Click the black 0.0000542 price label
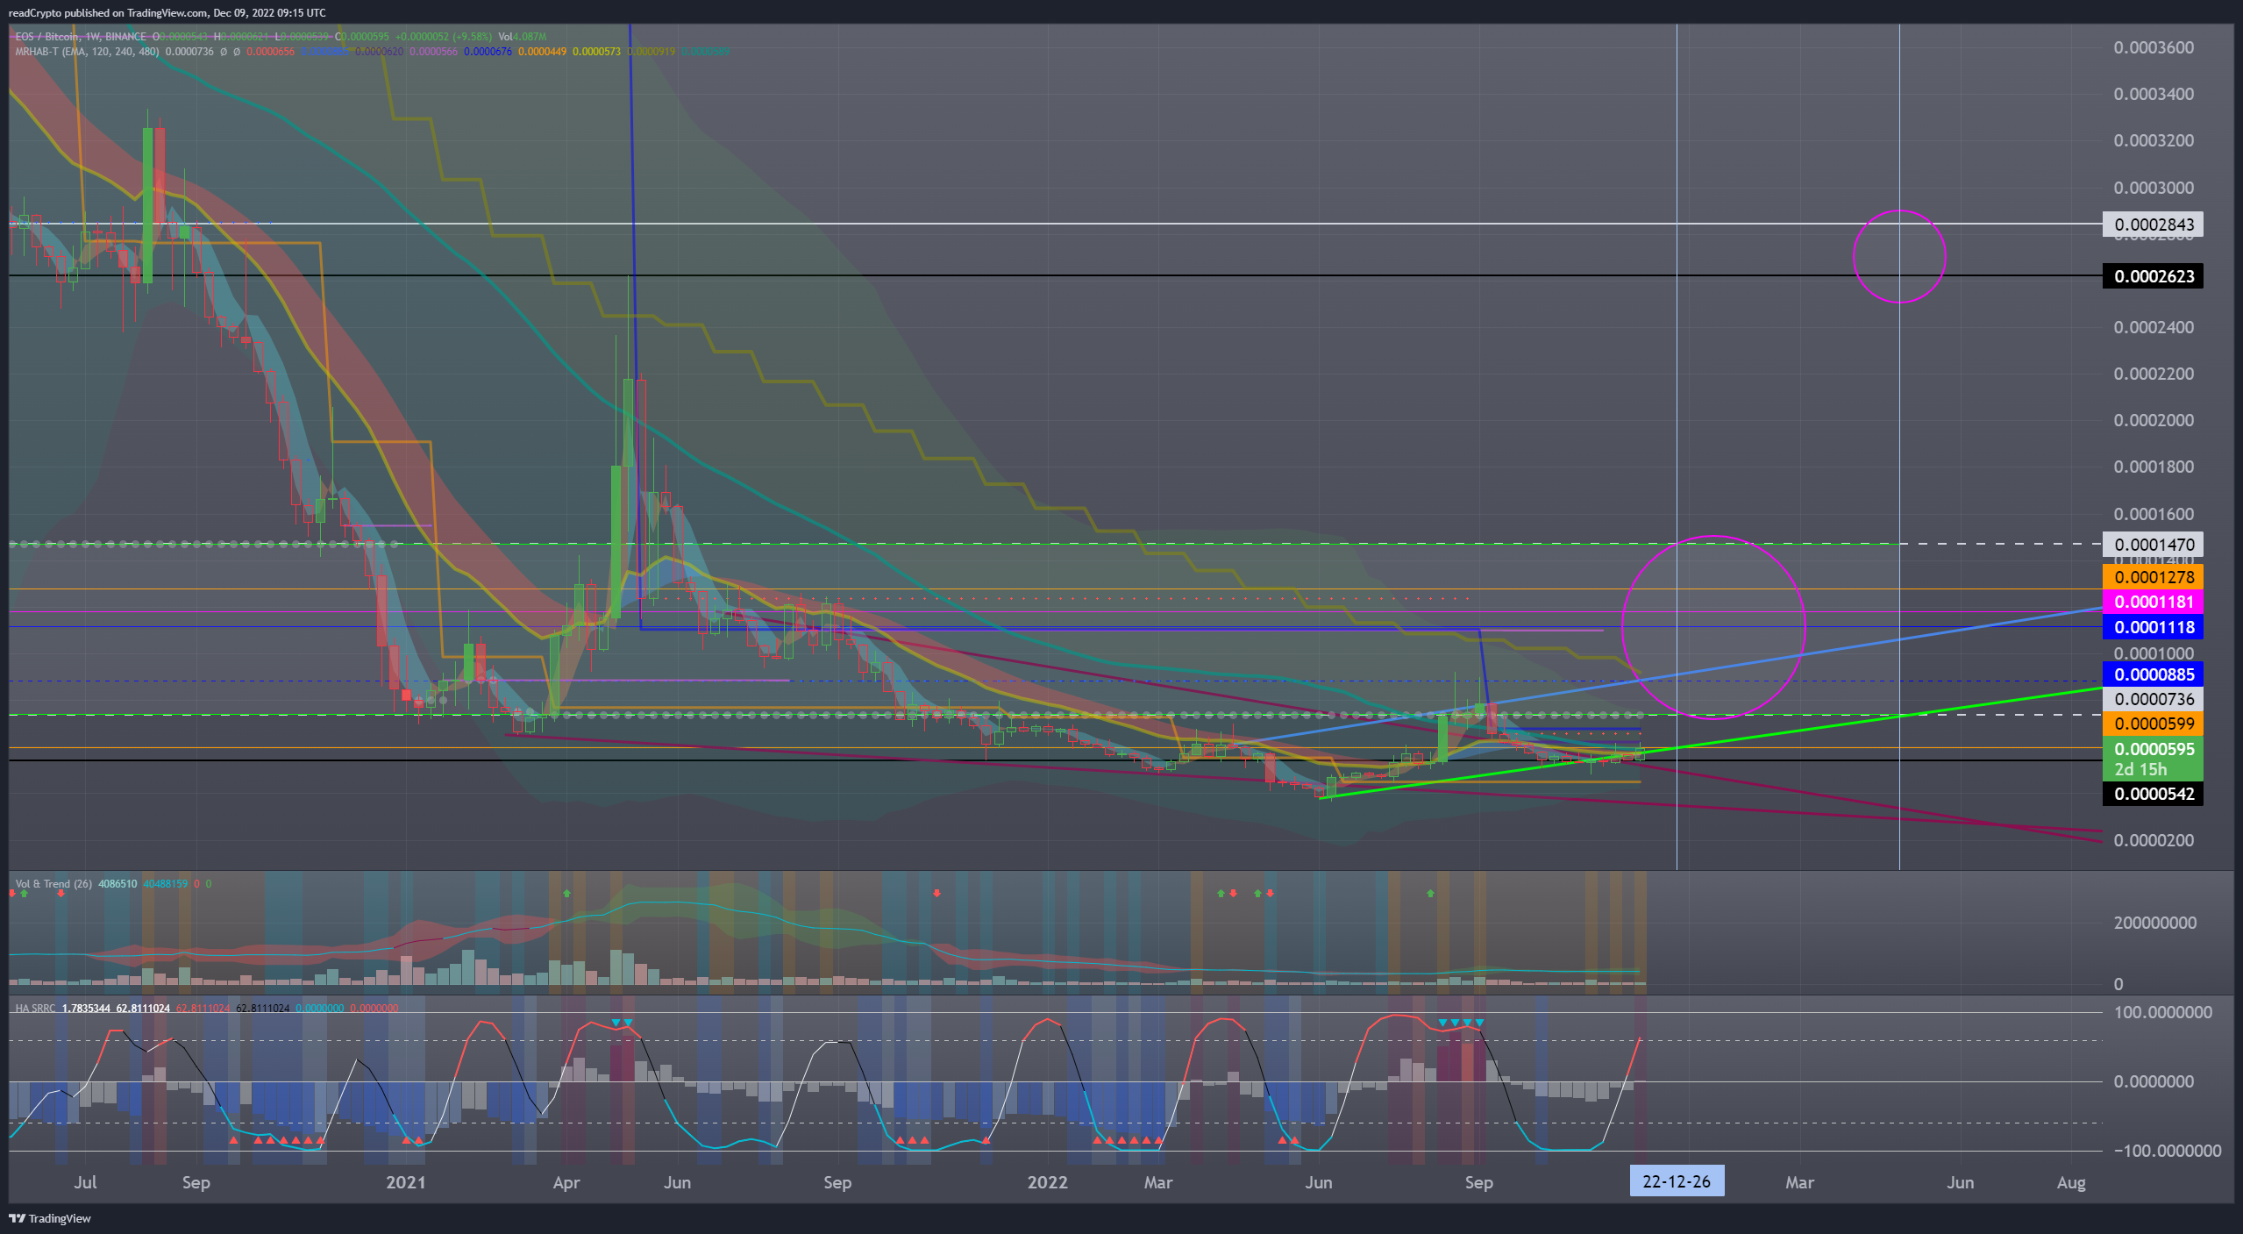The height and width of the screenshot is (1234, 2243). (x=2153, y=794)
